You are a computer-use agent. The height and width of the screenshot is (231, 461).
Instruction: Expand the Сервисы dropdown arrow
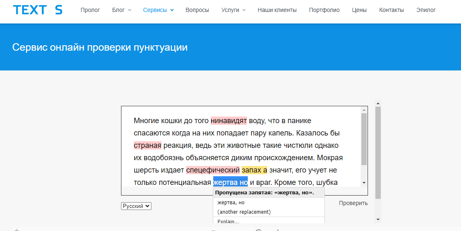click(172, 10)
